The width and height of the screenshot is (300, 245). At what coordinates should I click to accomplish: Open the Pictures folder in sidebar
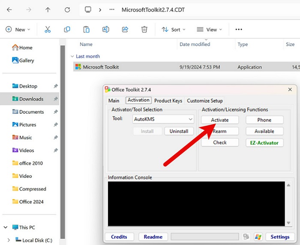[x=24, y=124]
